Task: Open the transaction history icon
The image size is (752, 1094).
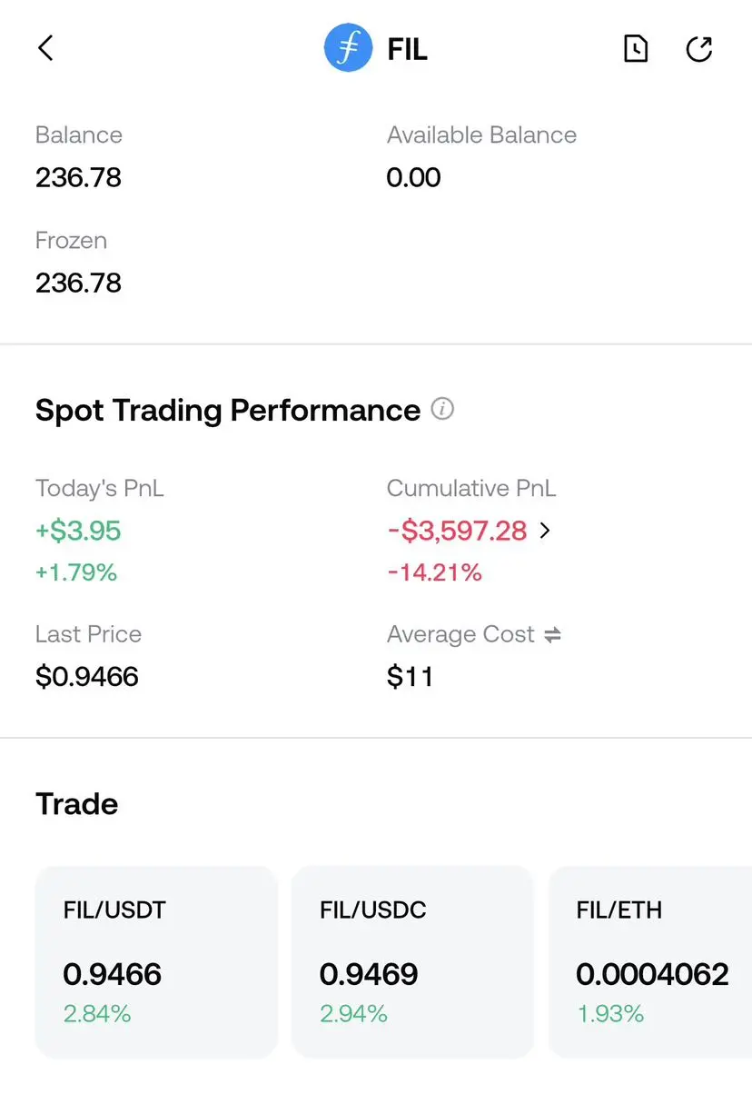Action: (x=636, y=49)
